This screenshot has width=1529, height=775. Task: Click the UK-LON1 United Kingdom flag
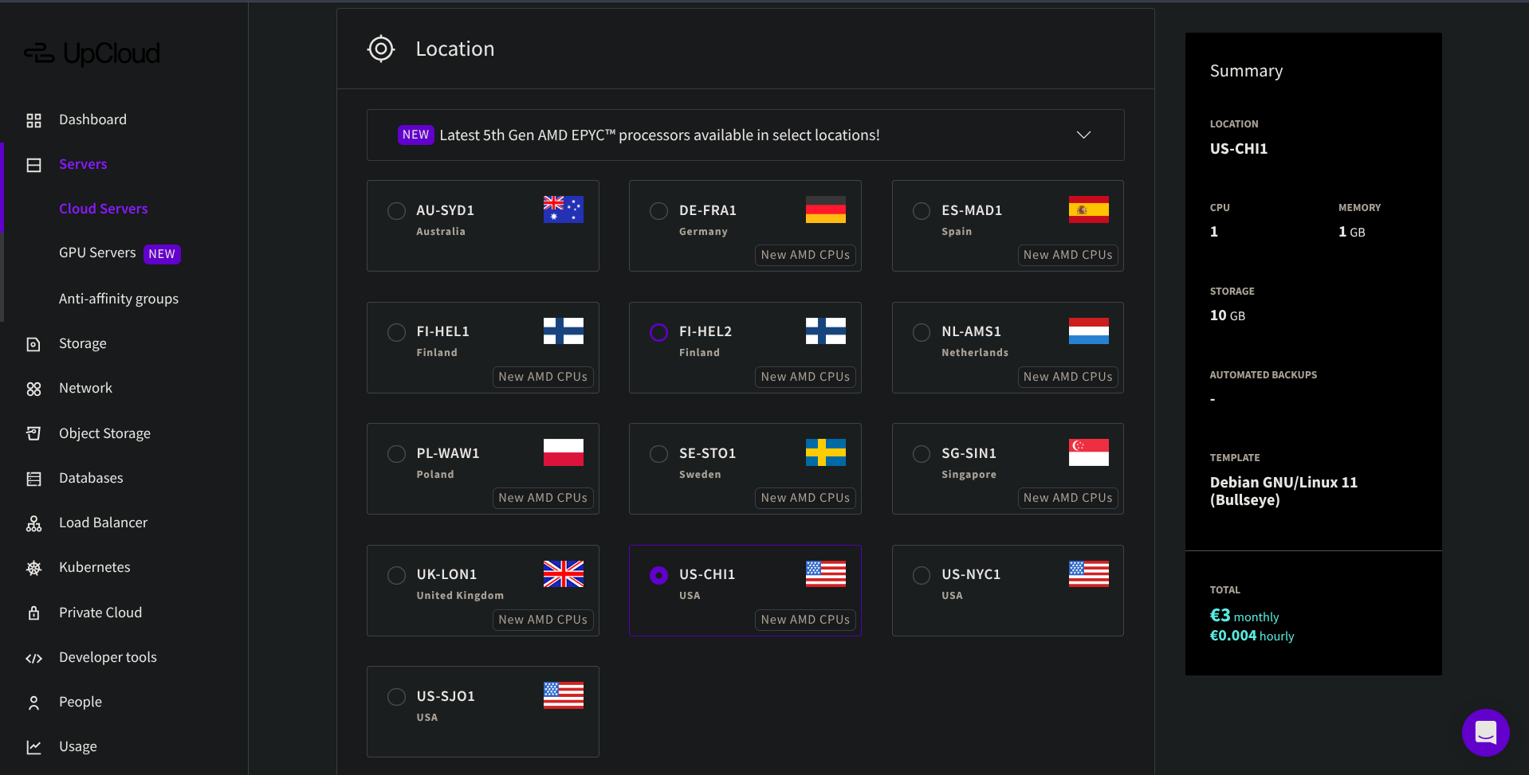(563, 574)
